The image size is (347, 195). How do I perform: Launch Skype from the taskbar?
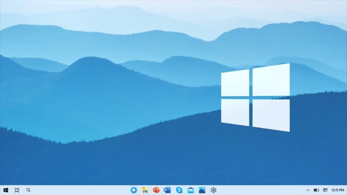(179, 190)
